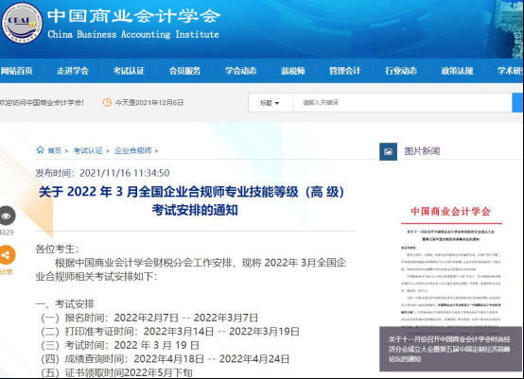524x379 pixels.
Task: Click the home icon in breadcrumb
Action: coord(40,149)
